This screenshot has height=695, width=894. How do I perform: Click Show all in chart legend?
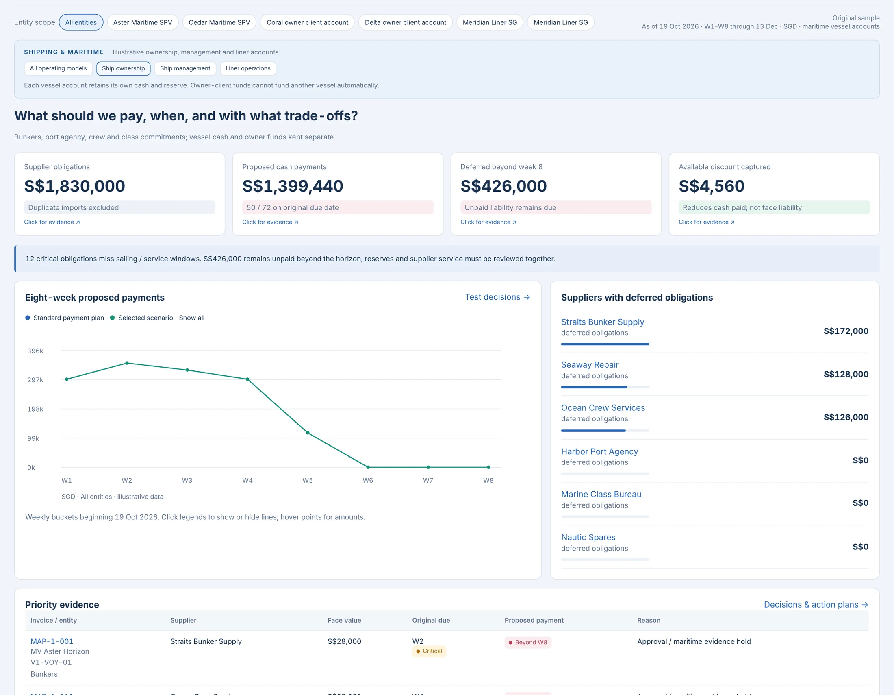click(191, 318)
